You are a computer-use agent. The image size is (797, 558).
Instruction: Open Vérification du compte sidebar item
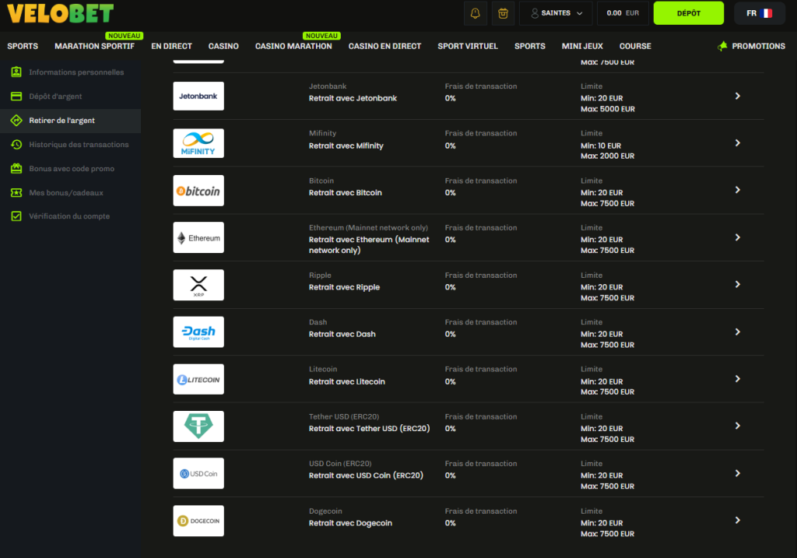point(69,216)
